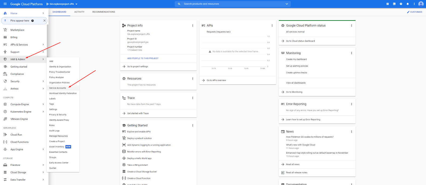Click the user account avatar
Image resolution: width=426 pixels, height=185 pixels.
(421, 4)
